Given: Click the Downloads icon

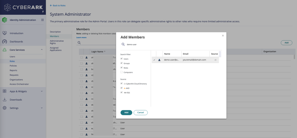Looking at the screenshot, I should pyautogui.click(x=5, y=100).
